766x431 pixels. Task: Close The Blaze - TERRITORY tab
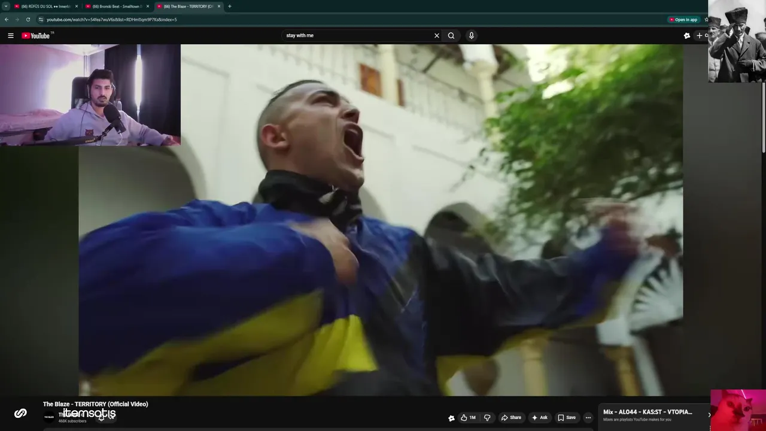pyautogui.click(x=219, y=6)
